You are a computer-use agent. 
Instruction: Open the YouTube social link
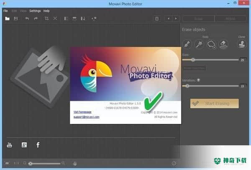10,145
